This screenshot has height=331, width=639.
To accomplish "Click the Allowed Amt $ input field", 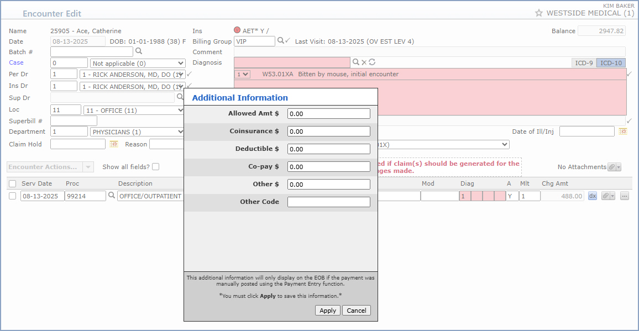I will (329, 114).
